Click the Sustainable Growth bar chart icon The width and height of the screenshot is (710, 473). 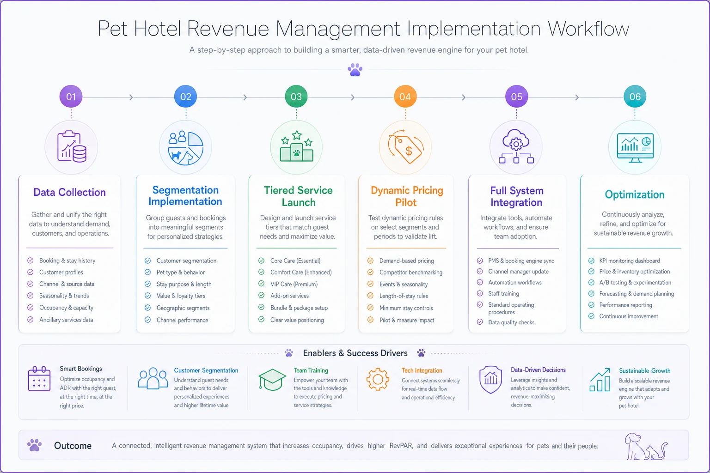point(600,380)
